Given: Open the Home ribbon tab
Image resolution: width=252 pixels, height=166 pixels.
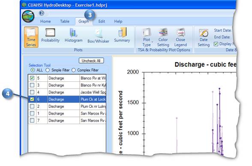Looking at the screenshot, I should tap(45, 21).
